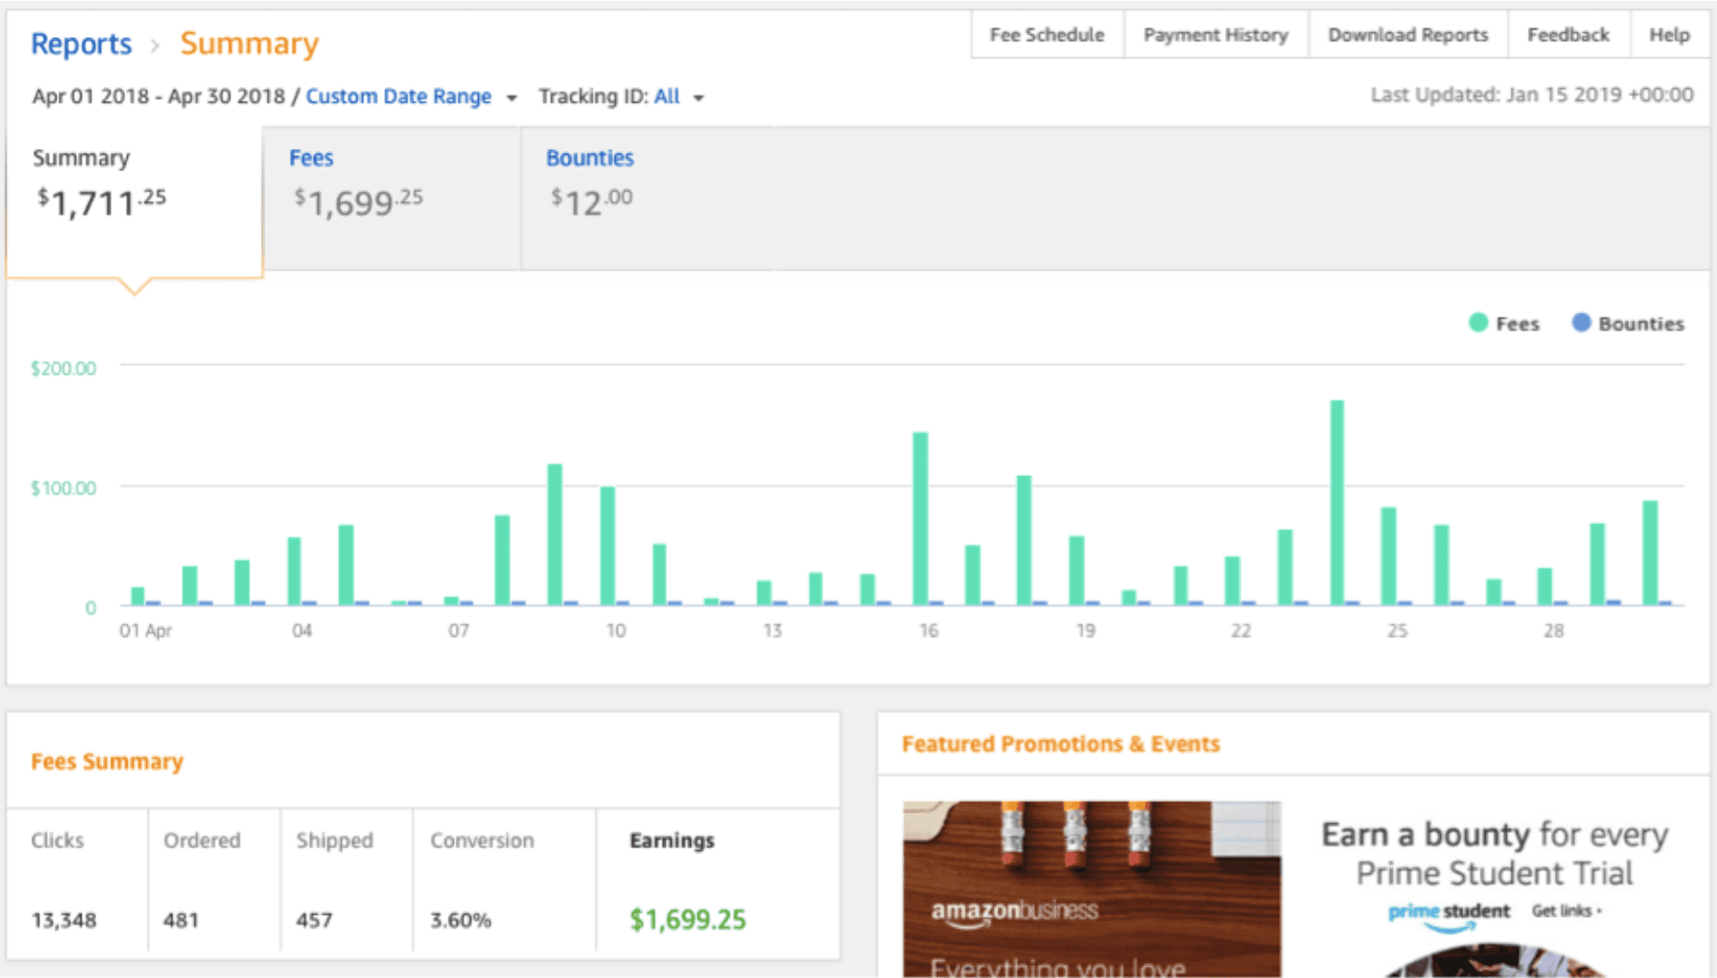Click the fees bar for Apr 16
The image size is (1717, 978).
click(921, 519)
